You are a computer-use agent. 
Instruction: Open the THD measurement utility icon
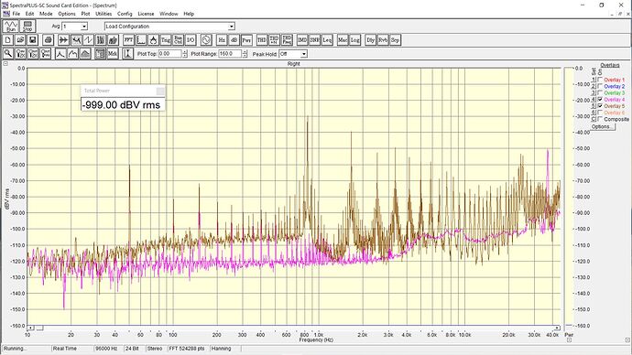click(262, 40)
